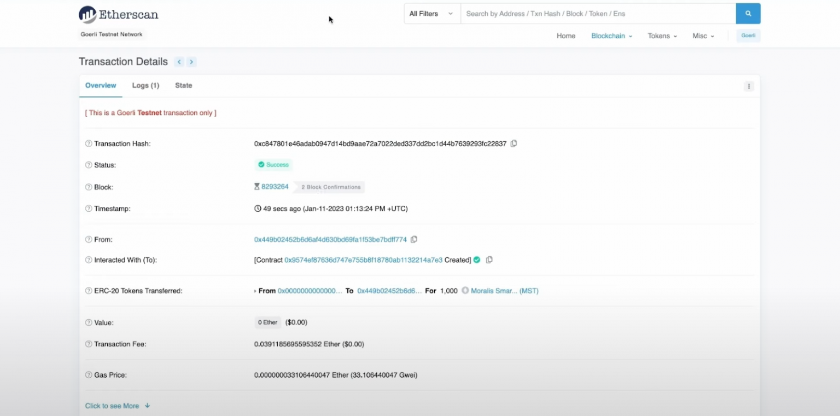Click the green verified checkmark beside Created contract

coord(476,260)
